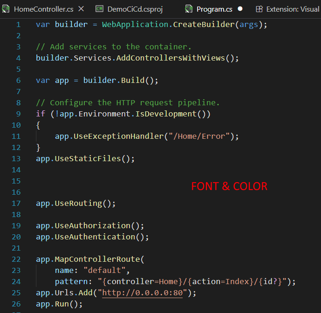Image resolution: width=321 pixels, height=313 pixels.
Task: Close the HomeController.cs tab
Action: (81, 9)
